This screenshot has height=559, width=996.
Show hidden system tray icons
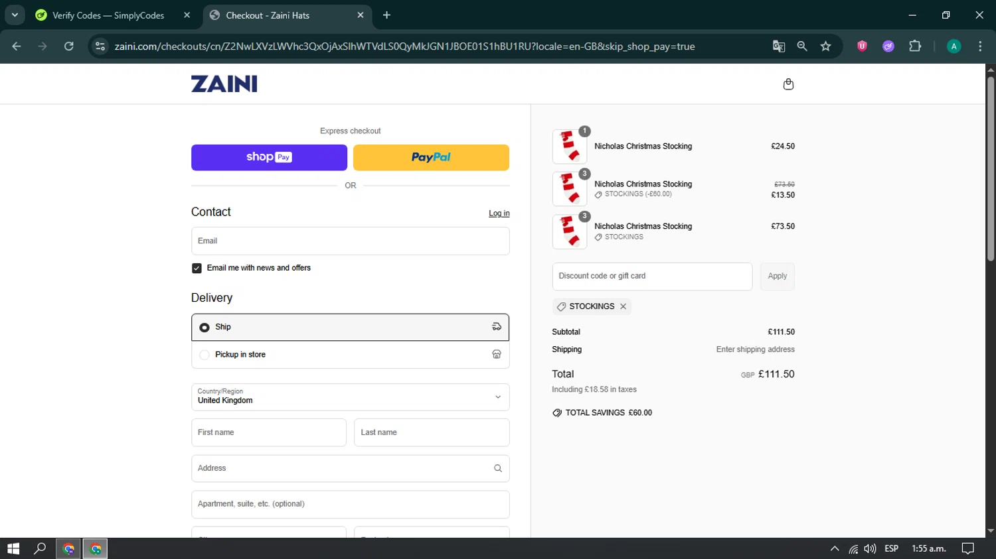coord(835,548)
